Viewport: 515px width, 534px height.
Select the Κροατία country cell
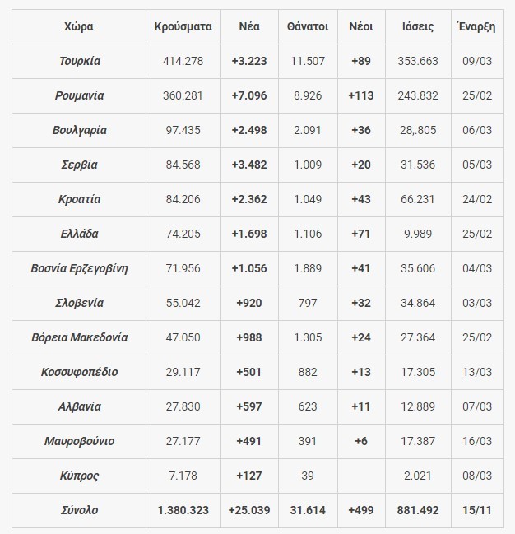click(79, 199)
